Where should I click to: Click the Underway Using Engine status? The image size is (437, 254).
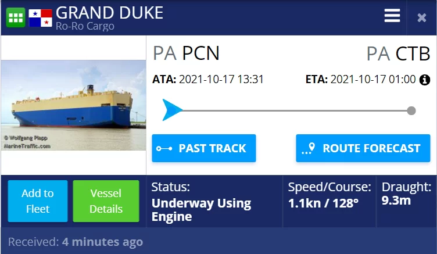coord(201,210)
